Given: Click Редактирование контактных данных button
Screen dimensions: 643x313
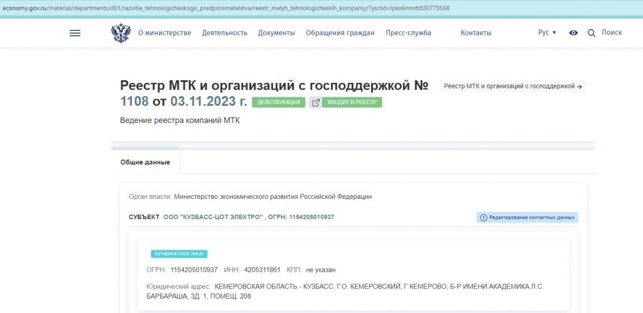Looking at the screenshot, I should pos(527,218).
